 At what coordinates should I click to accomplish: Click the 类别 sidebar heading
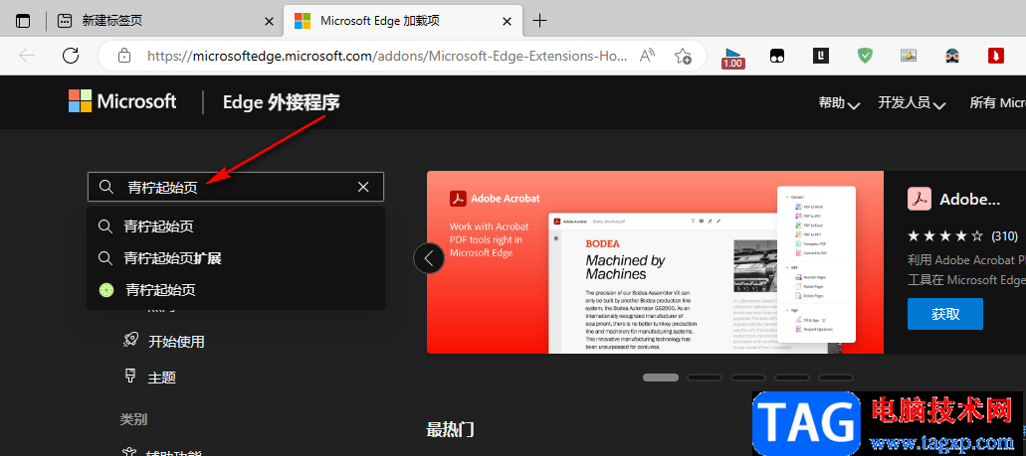pyautogui.click(x=133, y=419)
